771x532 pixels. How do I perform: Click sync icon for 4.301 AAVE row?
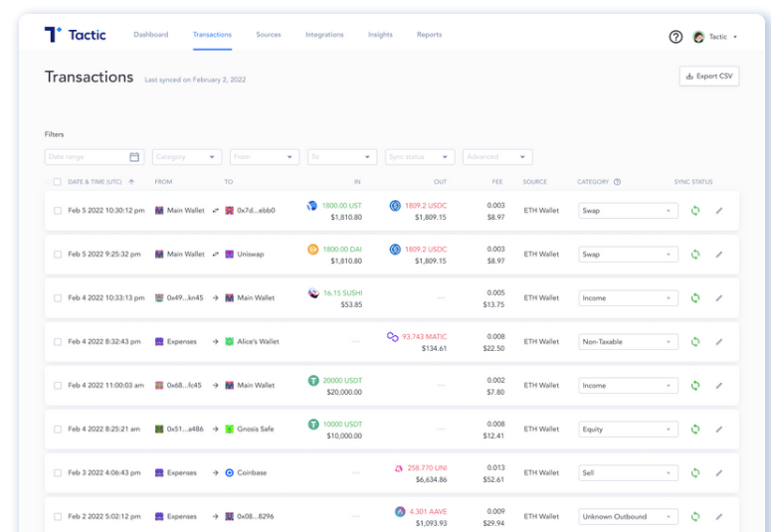click(695, 516)
